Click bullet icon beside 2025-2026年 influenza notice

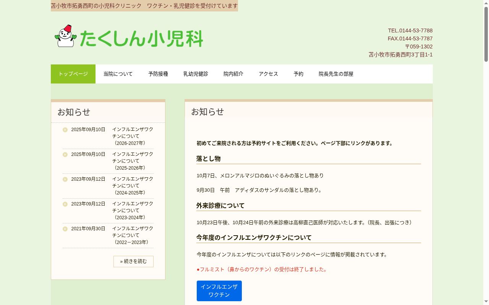(65, 154)
